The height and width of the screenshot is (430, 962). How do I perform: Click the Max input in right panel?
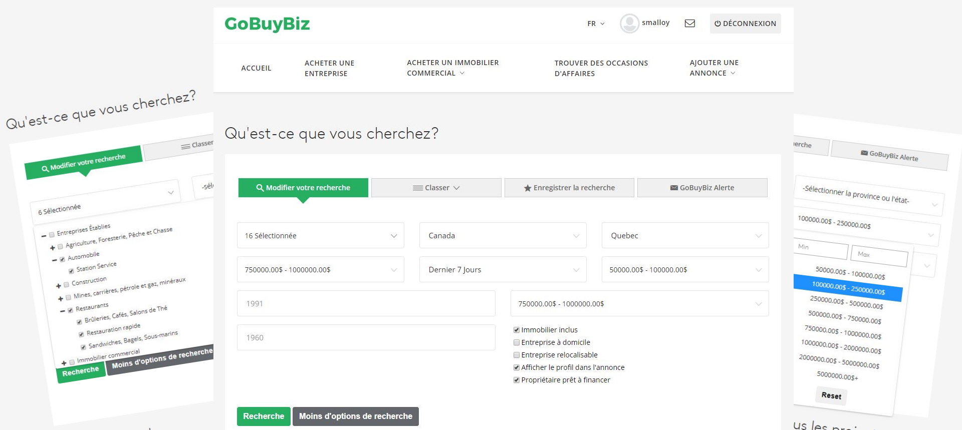(x=879, y=256)
